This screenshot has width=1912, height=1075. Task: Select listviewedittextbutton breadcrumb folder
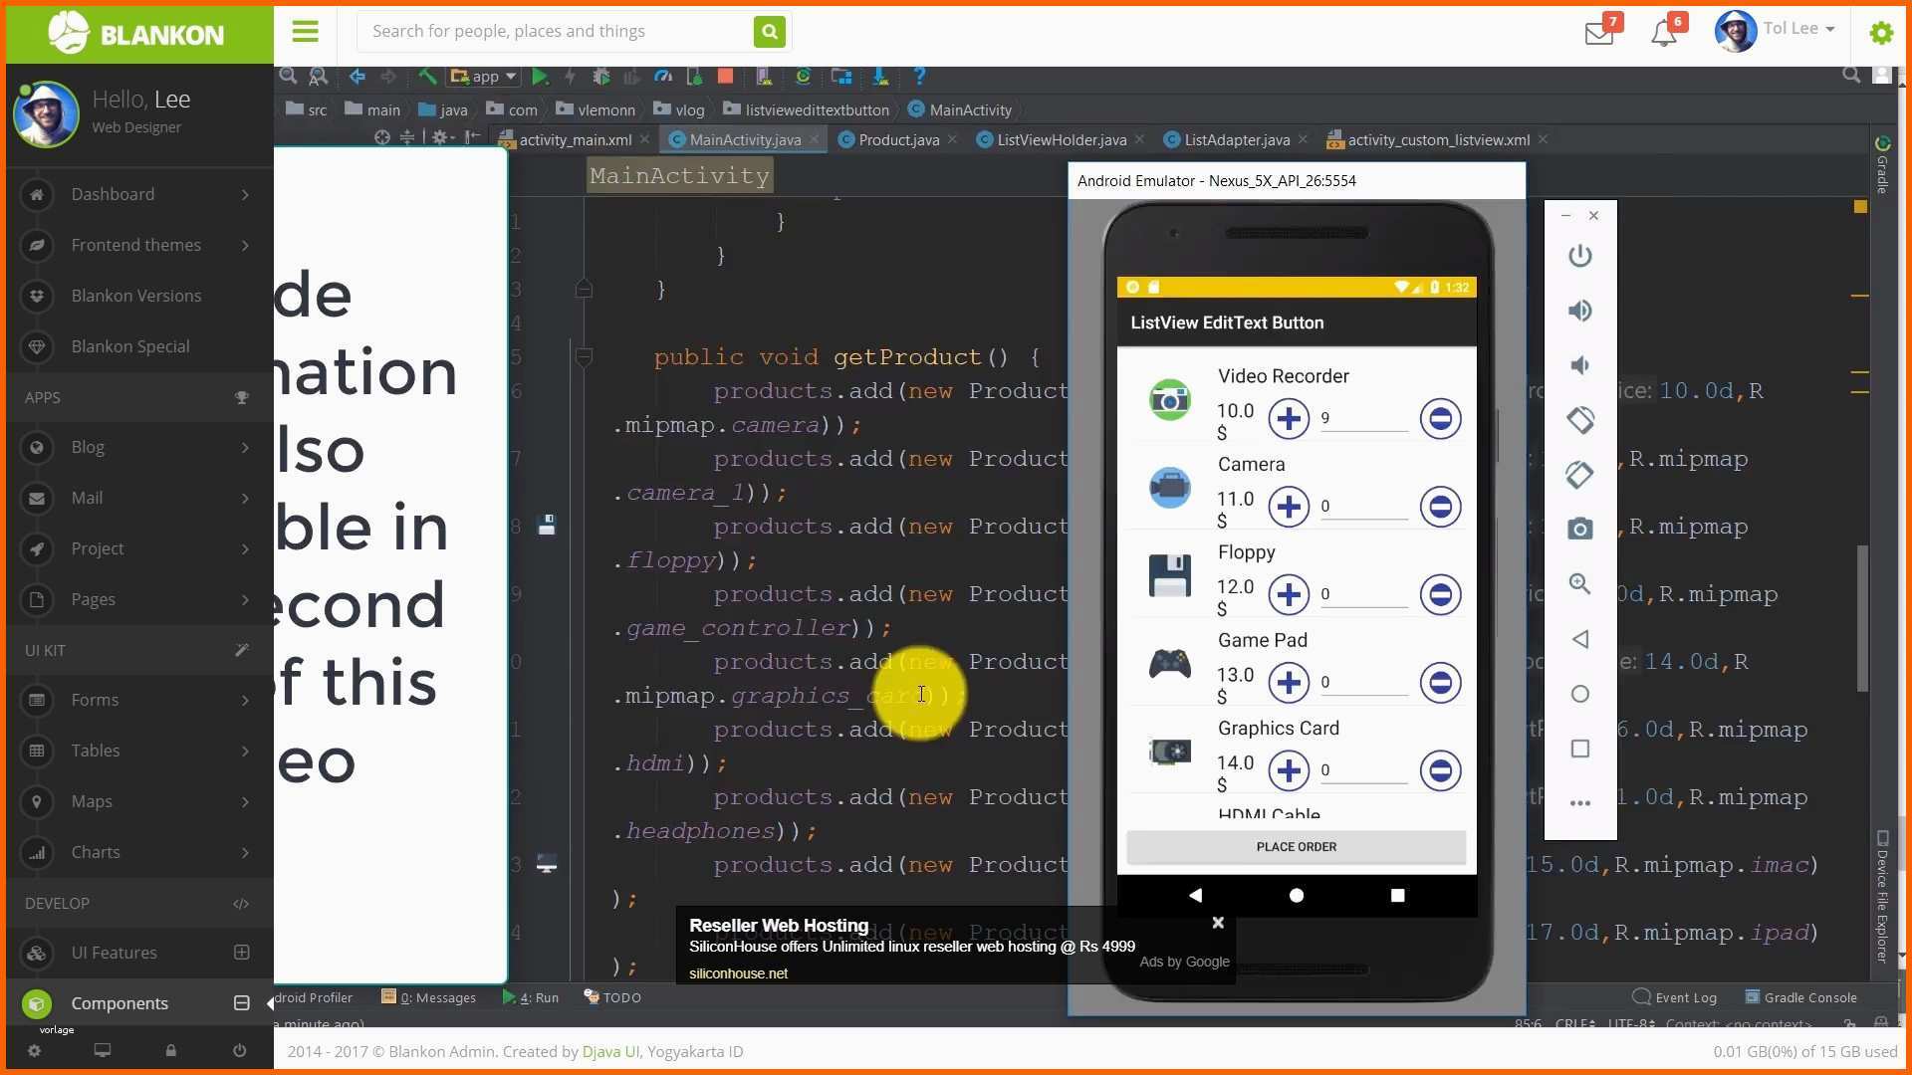pos(807,110)
